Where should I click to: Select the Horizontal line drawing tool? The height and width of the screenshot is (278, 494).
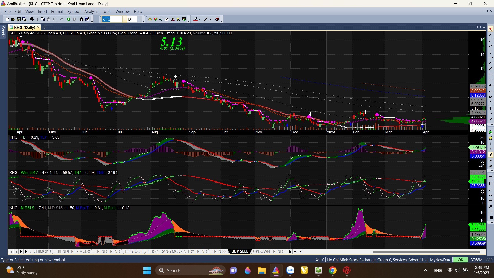[490, 57]
